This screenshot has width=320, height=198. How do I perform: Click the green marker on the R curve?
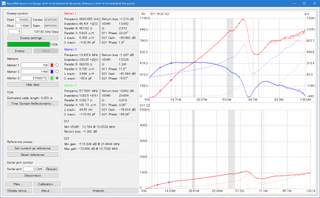click(x=239, y=23)
